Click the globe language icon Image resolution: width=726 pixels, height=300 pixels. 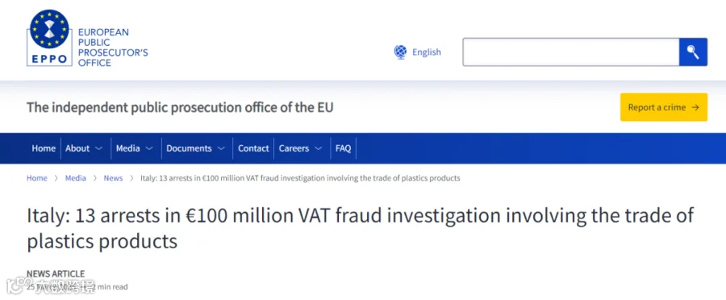(400, 52)
